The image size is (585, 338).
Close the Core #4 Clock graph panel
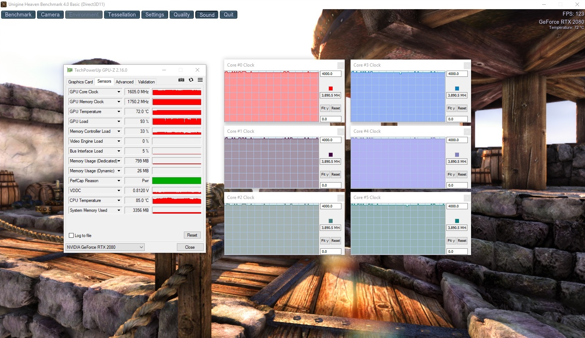467,132
